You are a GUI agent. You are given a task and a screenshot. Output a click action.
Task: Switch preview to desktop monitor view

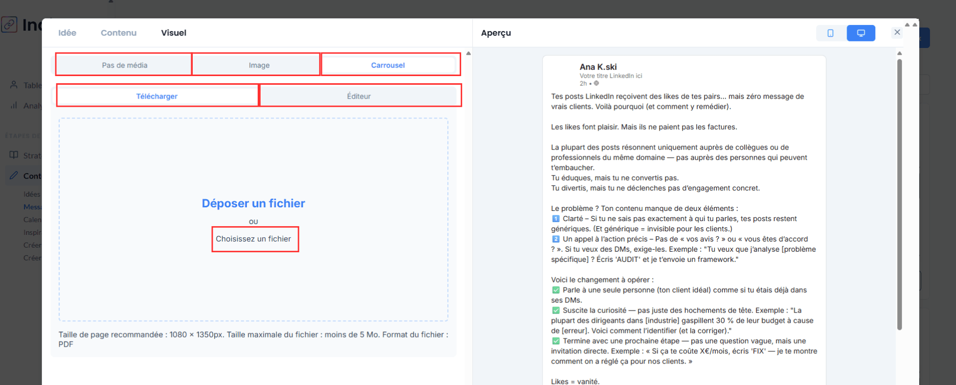[x=861, y=33]
